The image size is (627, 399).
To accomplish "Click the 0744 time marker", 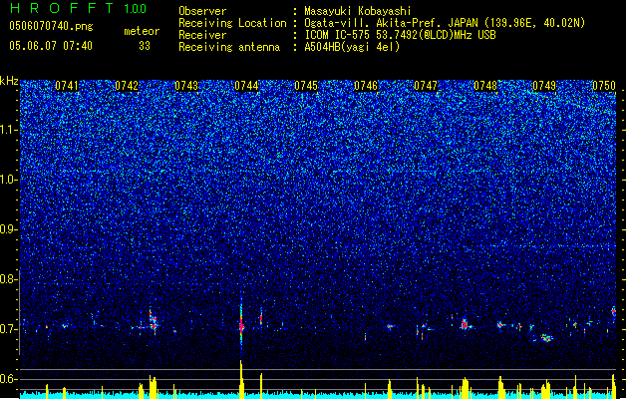I will [246, 86].
